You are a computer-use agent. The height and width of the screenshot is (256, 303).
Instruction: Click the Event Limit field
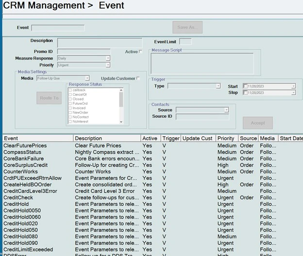pyautogui.click(x=185, y=42)
